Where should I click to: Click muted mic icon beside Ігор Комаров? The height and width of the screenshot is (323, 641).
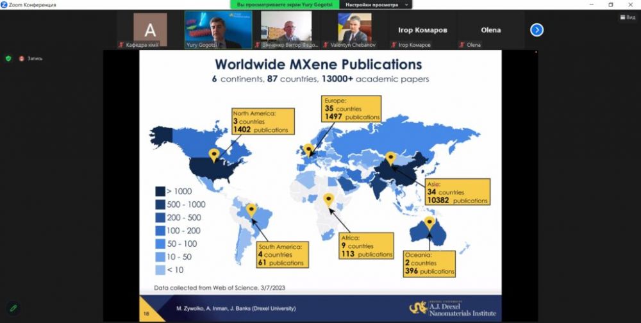394,46
